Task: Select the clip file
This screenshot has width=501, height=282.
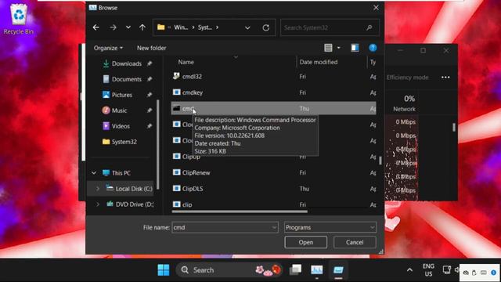Action: pos(273,204)
